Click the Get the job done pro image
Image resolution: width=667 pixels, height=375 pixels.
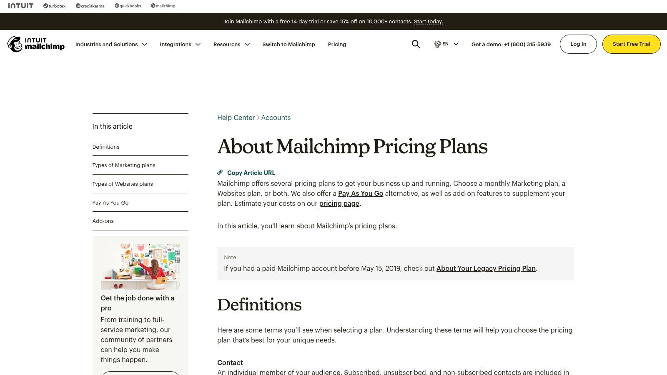[x=140, y=264]
